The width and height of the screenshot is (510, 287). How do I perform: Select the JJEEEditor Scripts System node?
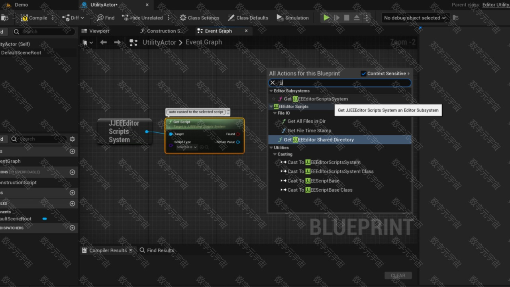click(124, 131)
